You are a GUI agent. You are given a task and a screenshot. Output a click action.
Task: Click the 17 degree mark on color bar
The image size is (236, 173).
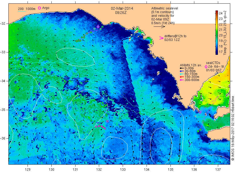(221, 52)
